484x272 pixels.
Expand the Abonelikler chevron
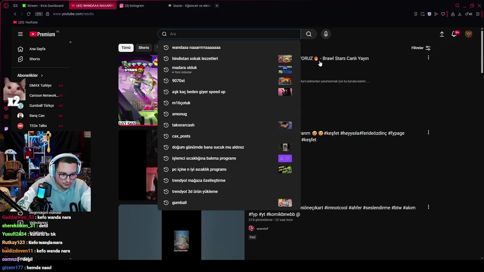coord(42,76)
